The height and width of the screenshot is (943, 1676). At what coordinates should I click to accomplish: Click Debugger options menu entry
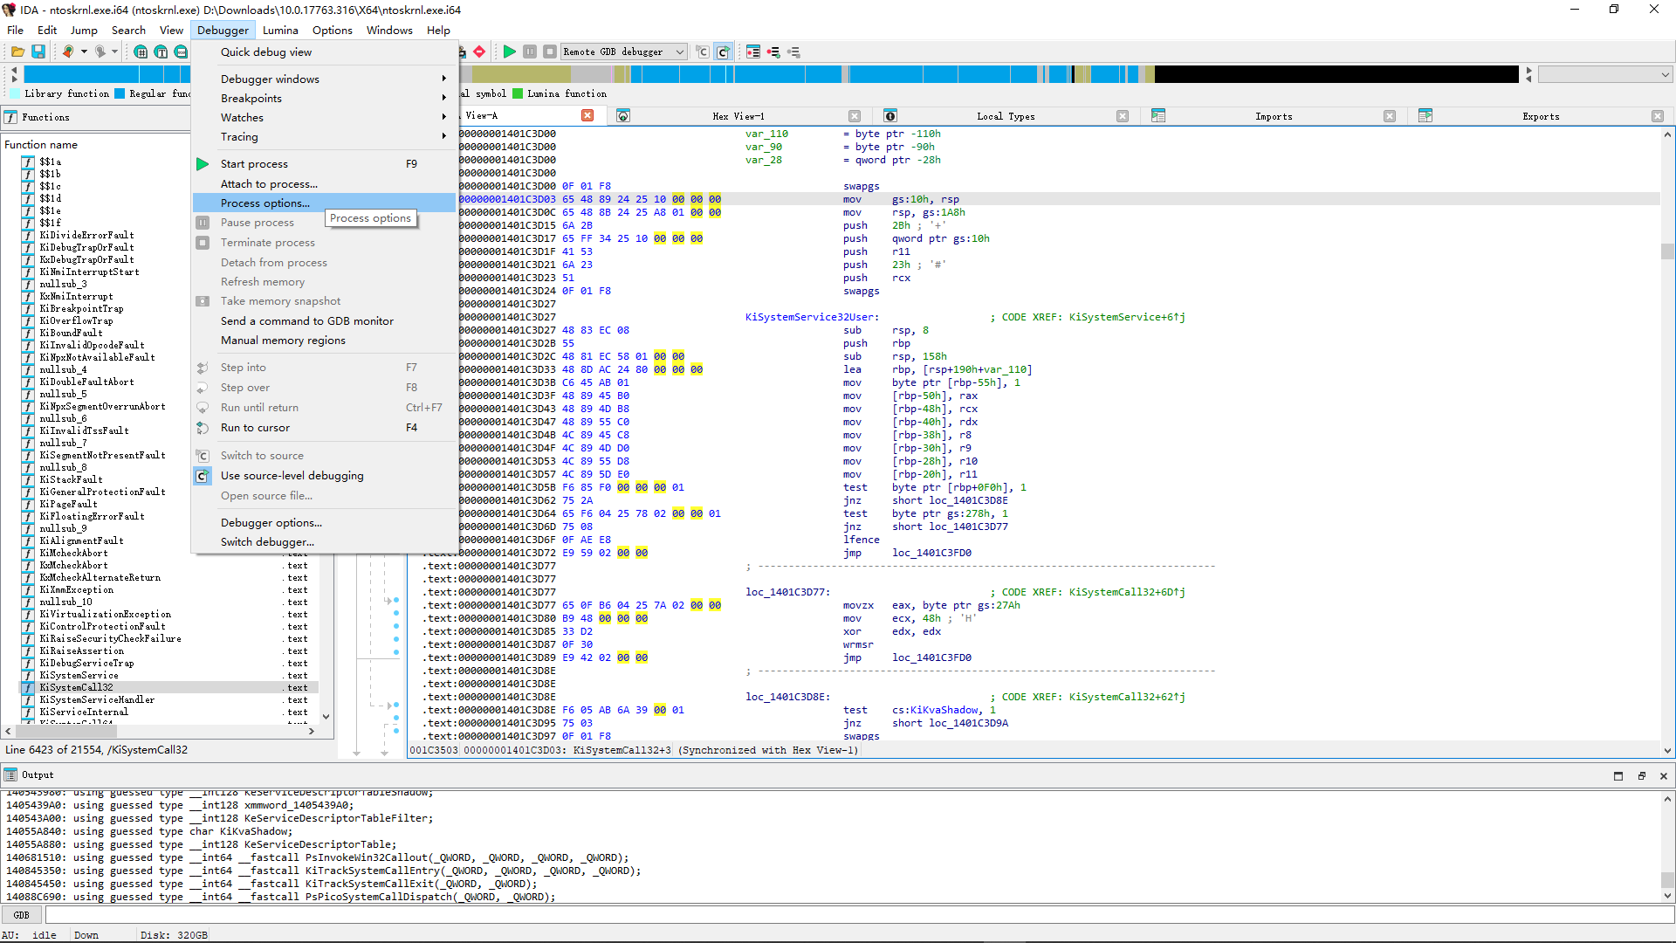coord(271,522)
